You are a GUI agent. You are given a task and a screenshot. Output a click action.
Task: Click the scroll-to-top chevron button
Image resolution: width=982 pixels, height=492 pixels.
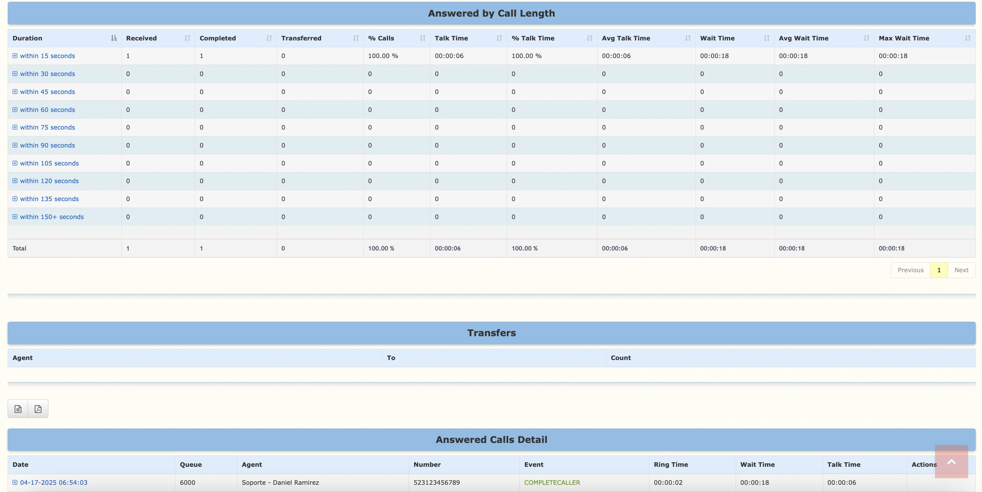point(951,462)
